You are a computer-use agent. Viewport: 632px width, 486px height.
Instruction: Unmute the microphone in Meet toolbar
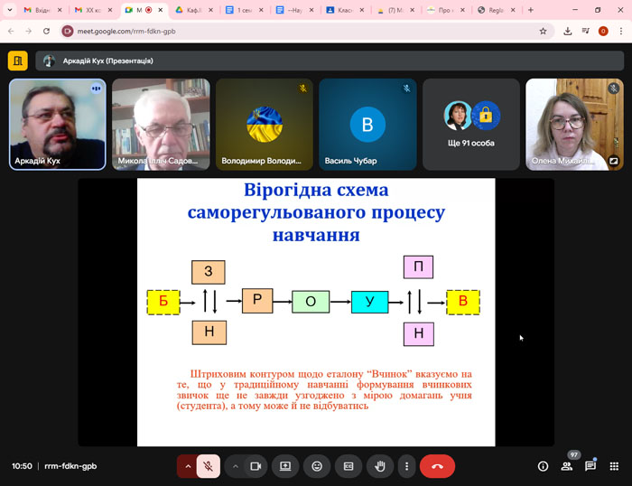click(208, 466)
